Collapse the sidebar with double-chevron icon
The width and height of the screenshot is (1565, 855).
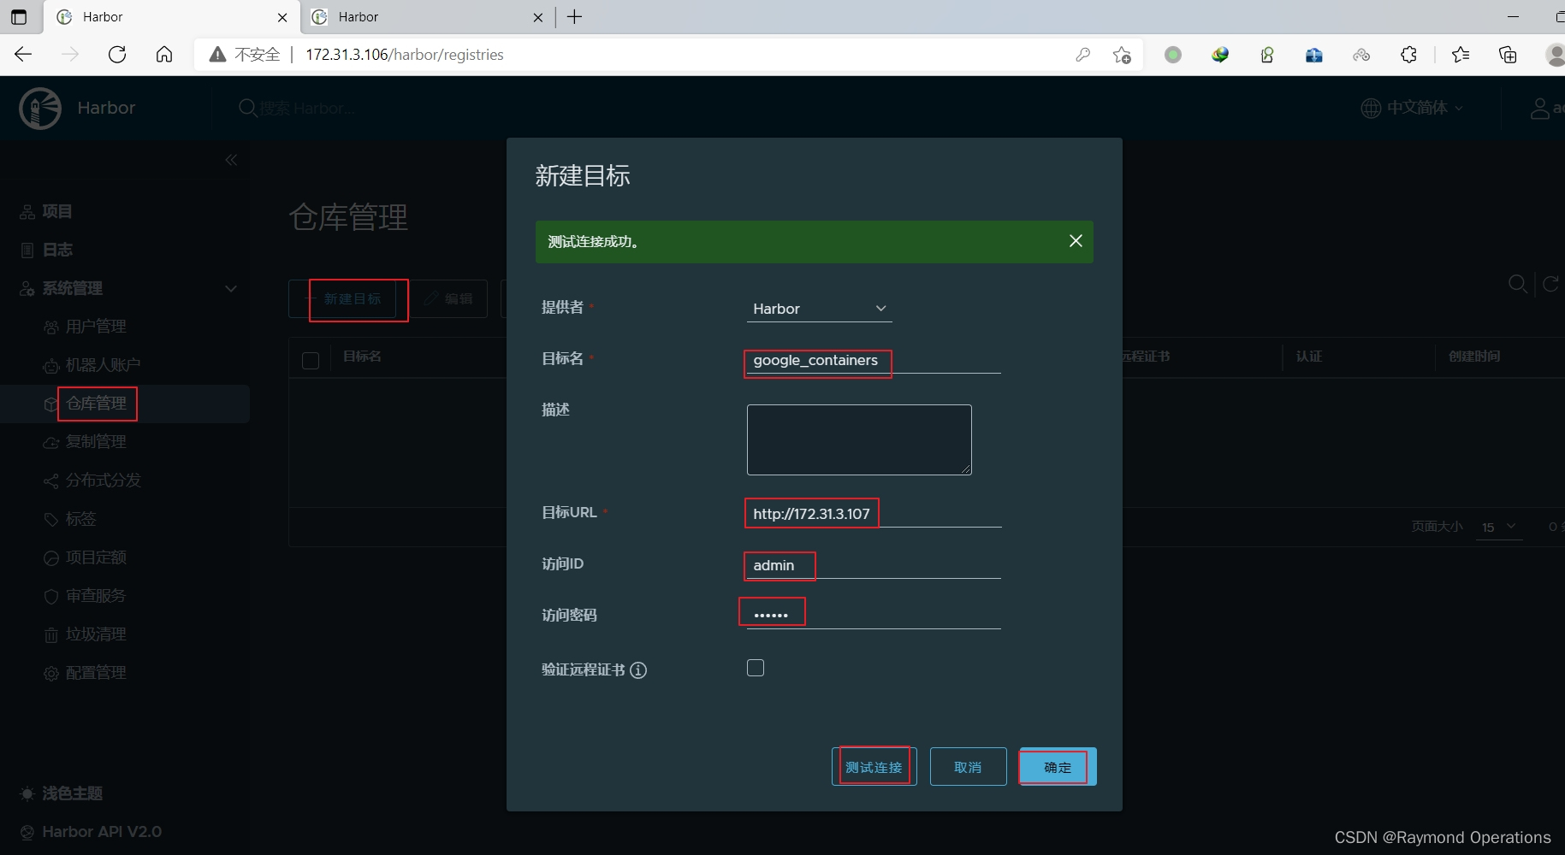click(231, 160)
